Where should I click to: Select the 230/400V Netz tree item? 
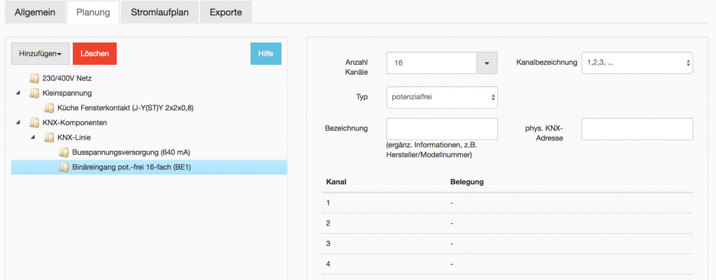coord(67,78)
